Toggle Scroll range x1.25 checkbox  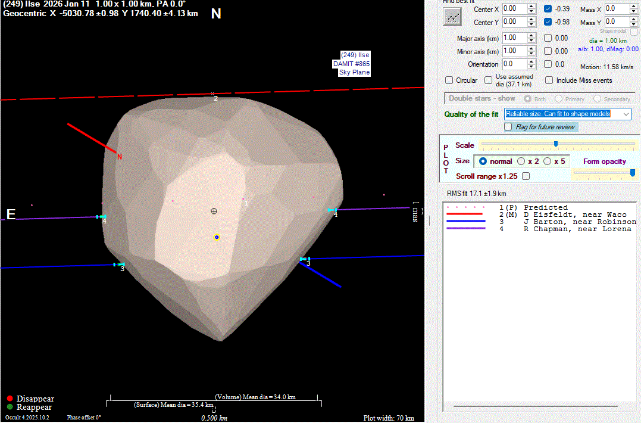click(526, 176)
